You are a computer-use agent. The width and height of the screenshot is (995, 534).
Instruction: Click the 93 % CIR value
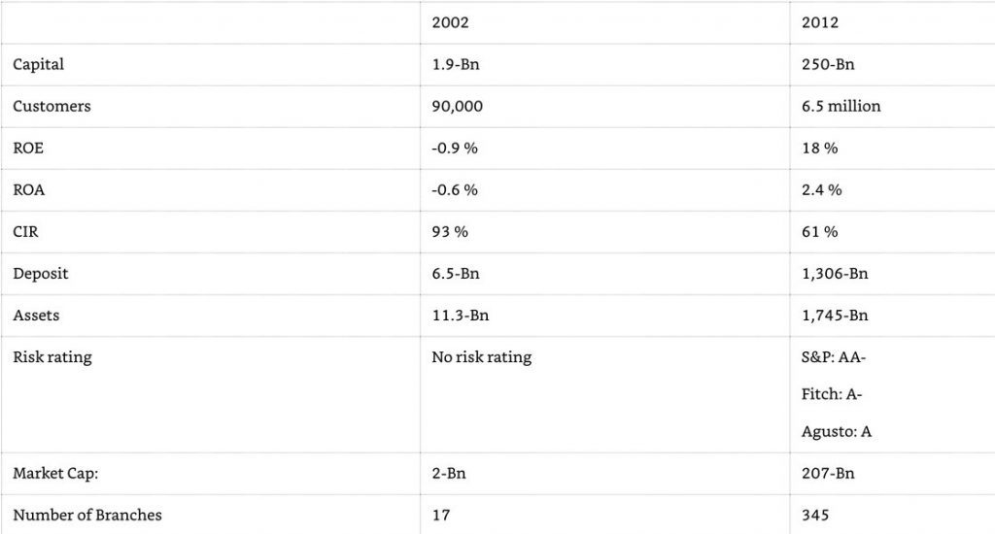coord(450,231)
